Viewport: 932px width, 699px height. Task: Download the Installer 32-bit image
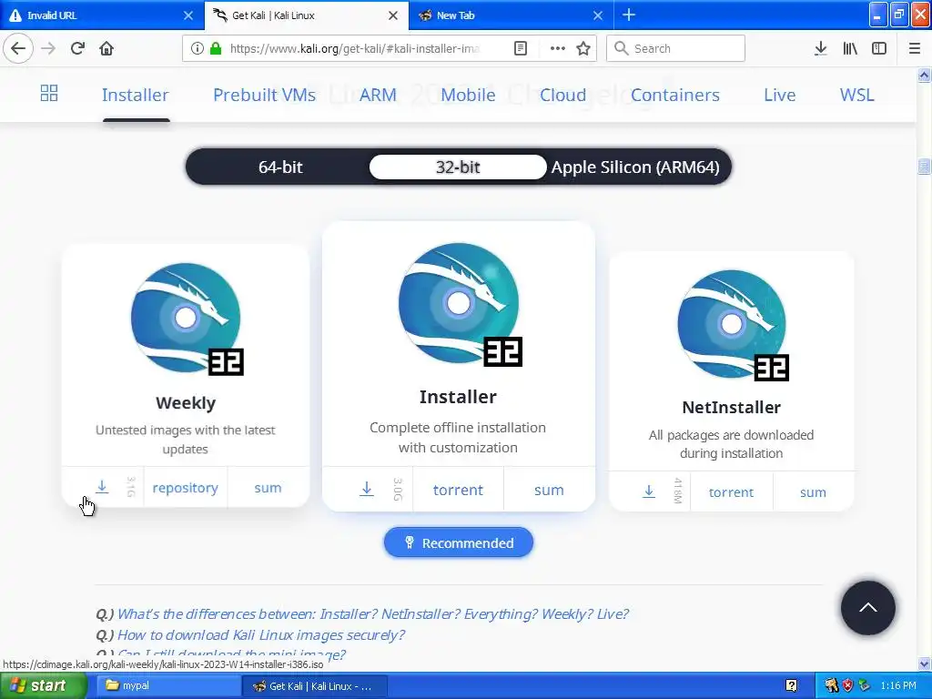click(367, 489)
